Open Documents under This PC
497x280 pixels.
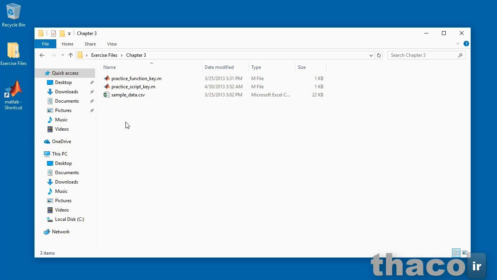click(x=67, y=173)
